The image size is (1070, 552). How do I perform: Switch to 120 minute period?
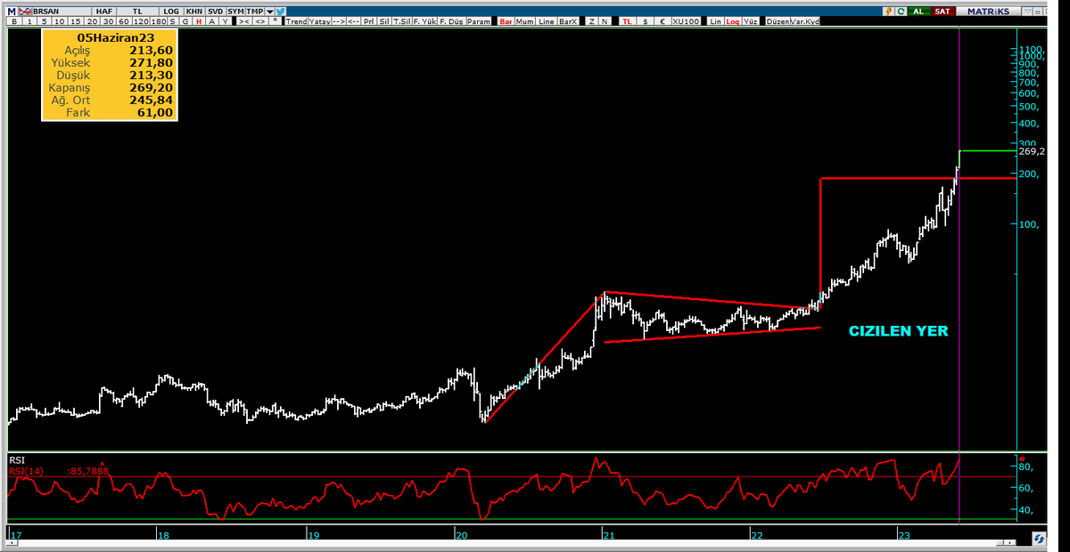click(x=141, y=21)
